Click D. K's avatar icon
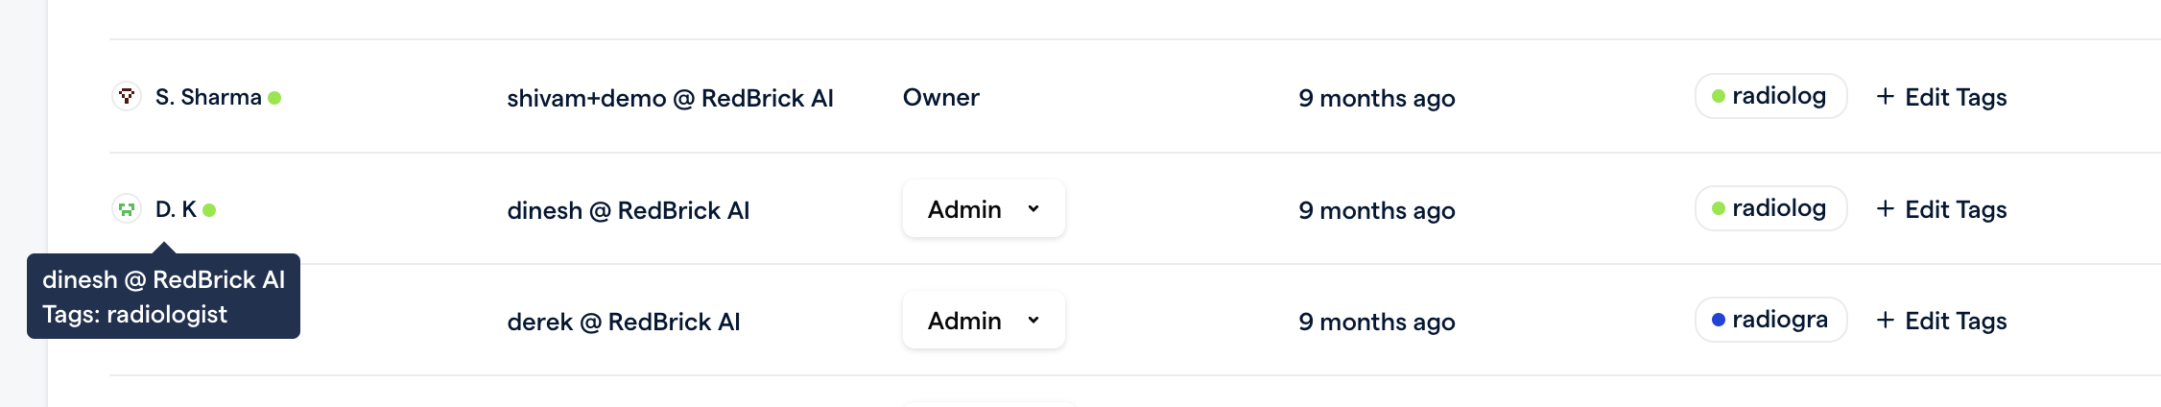 pyautogui.click(x=127, y=209)
